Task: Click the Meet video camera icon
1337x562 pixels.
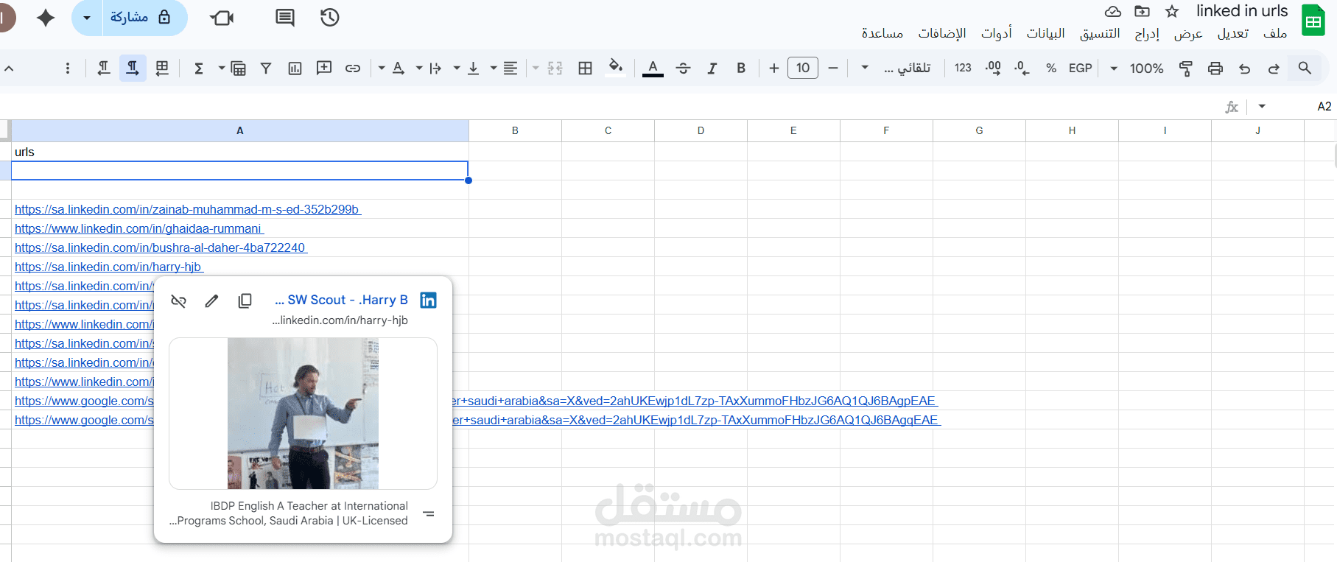Action: point(222,17)
